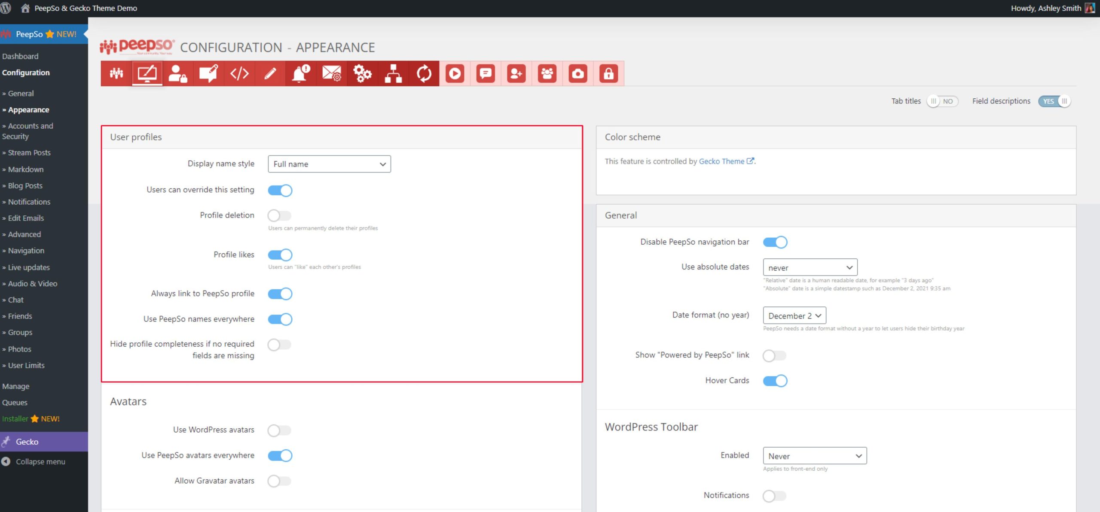
Task: Toggle the Hover Cards switch
Action: pyautogui.click(x=775, y=381)
